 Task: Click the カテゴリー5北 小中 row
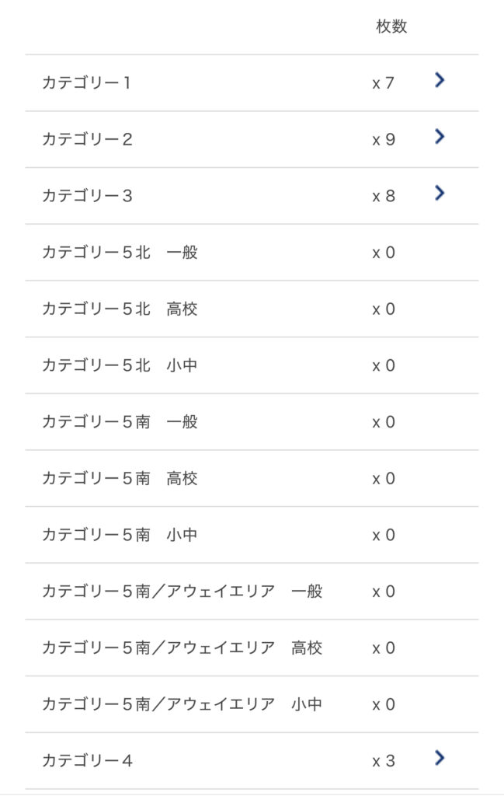point(120,365)
